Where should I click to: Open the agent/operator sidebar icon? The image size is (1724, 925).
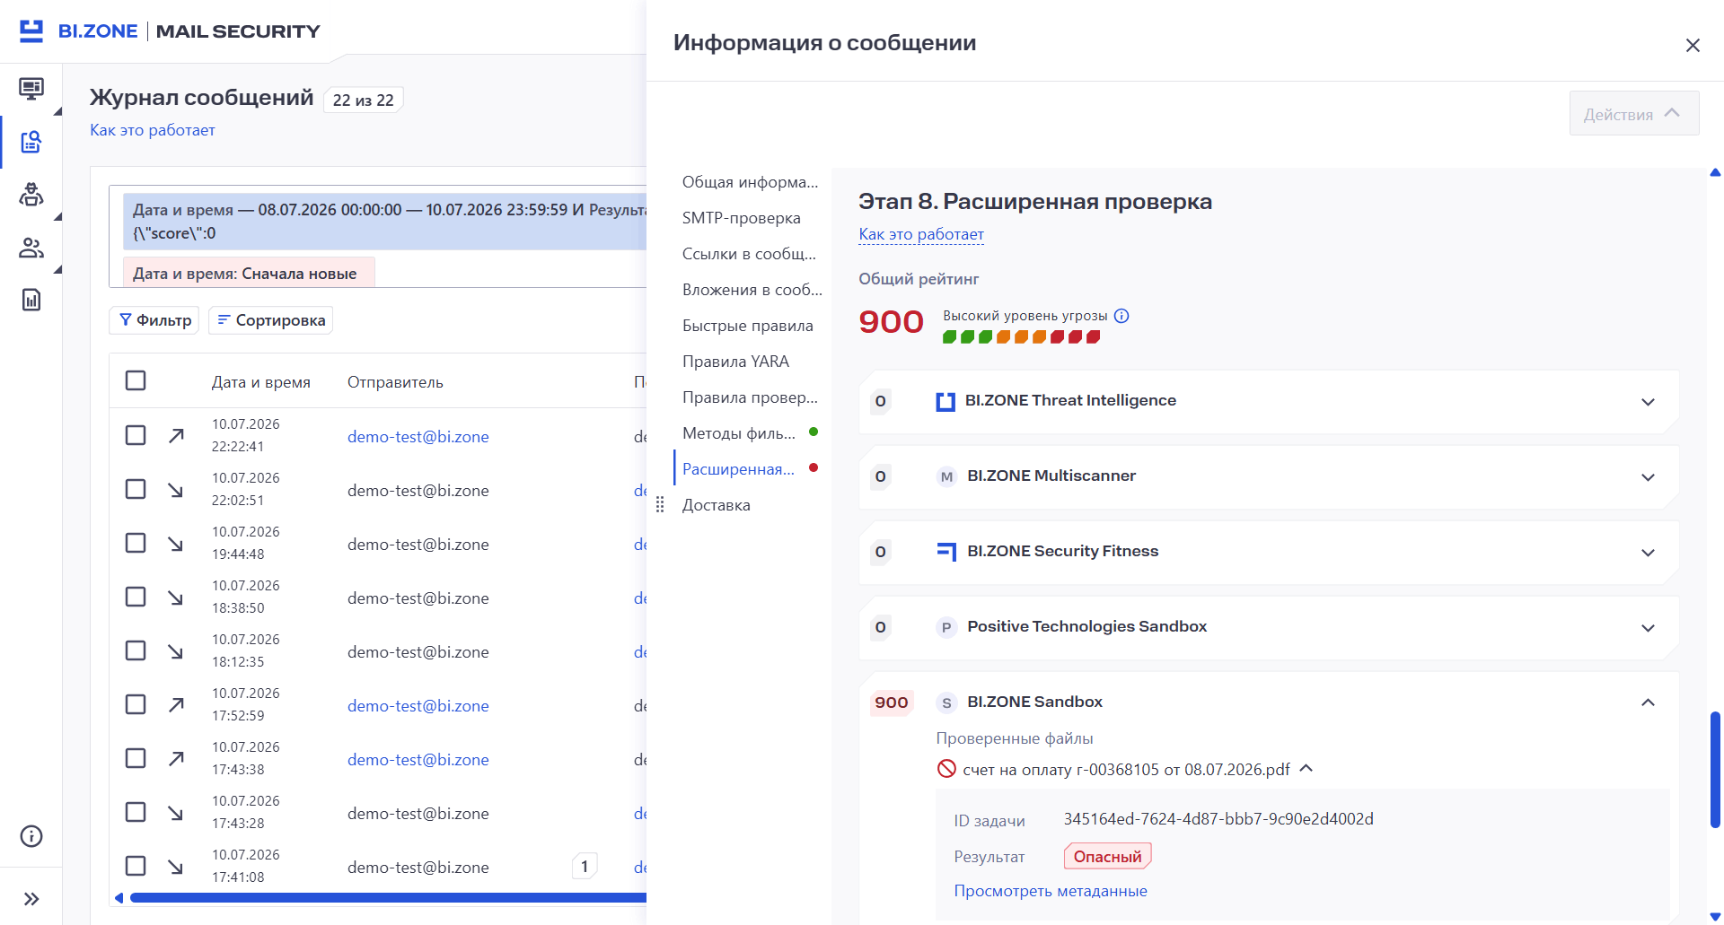click(31, 195)
